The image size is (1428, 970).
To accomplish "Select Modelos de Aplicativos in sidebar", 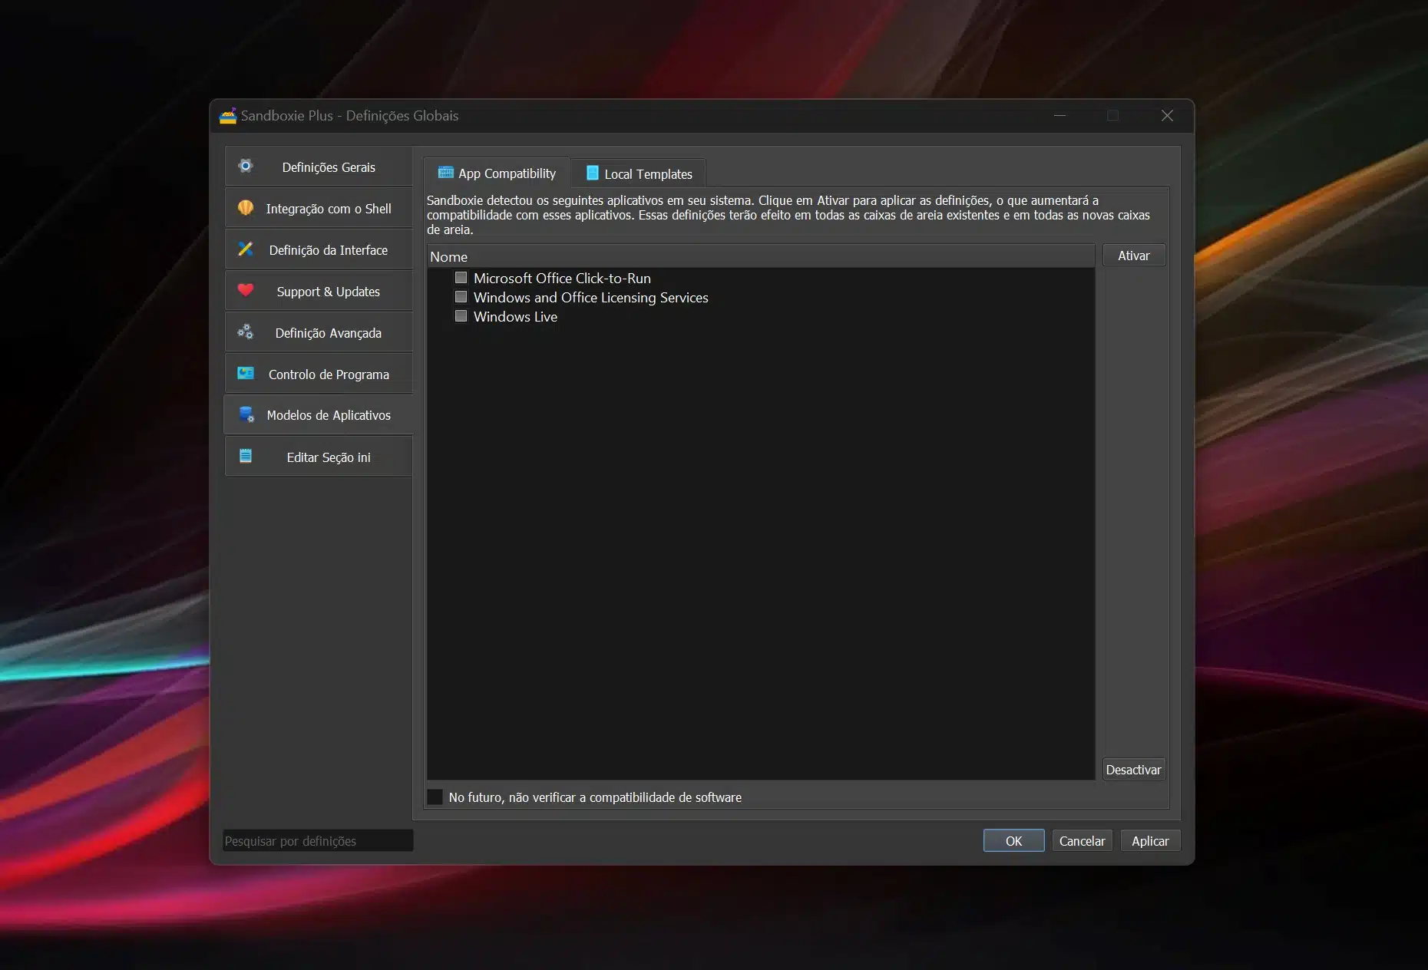I will pos(319,415).
